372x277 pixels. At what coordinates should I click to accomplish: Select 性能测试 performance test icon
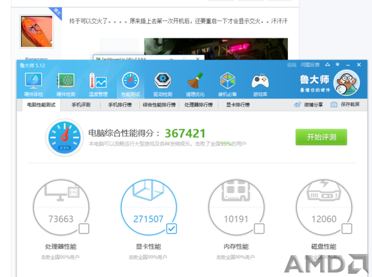pyautogui.click(x=130, y=84)
